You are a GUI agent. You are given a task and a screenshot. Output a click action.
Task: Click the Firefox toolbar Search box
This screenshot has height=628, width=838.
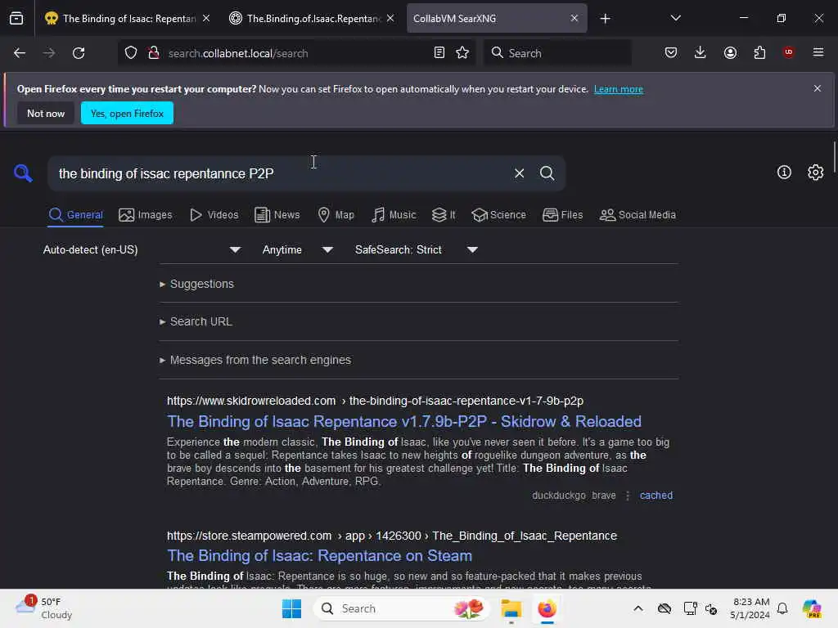(557, 53)
